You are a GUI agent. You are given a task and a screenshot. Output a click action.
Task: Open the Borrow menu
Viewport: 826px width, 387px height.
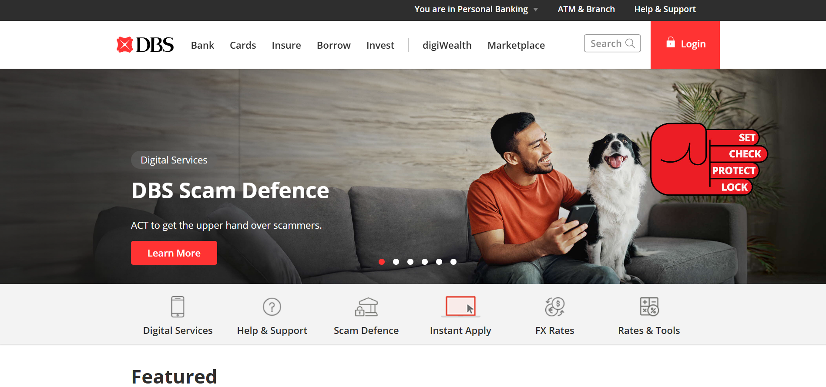pyautogui.click(x=334, y=45)
